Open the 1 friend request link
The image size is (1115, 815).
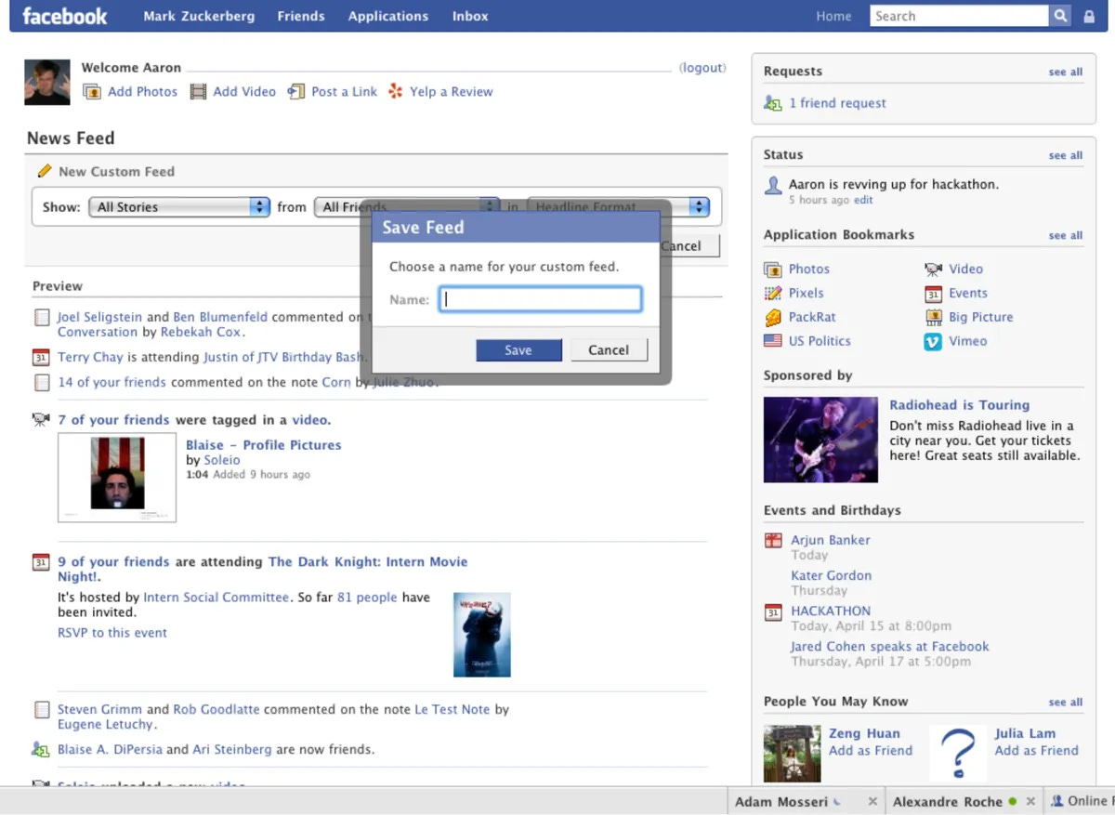point(837,103)
